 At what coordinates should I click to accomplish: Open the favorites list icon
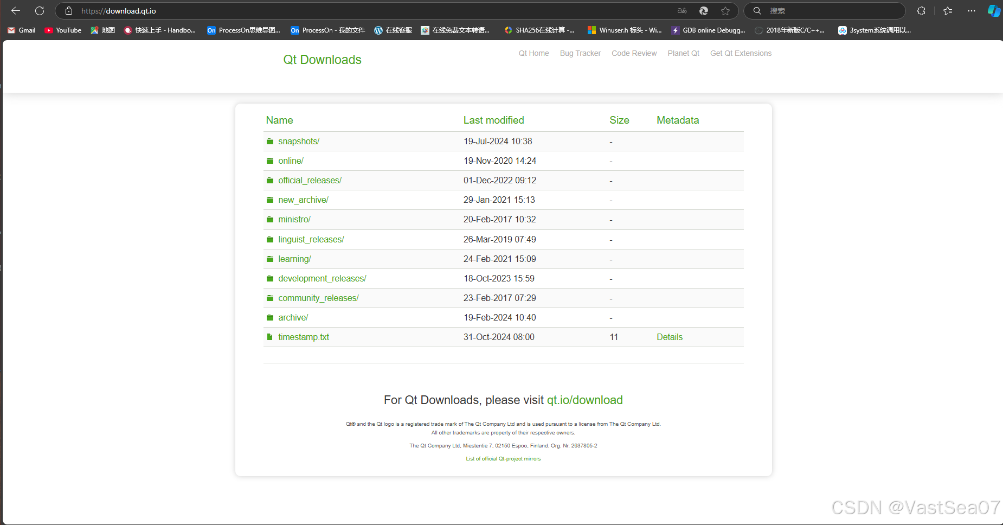click(948, 11)
